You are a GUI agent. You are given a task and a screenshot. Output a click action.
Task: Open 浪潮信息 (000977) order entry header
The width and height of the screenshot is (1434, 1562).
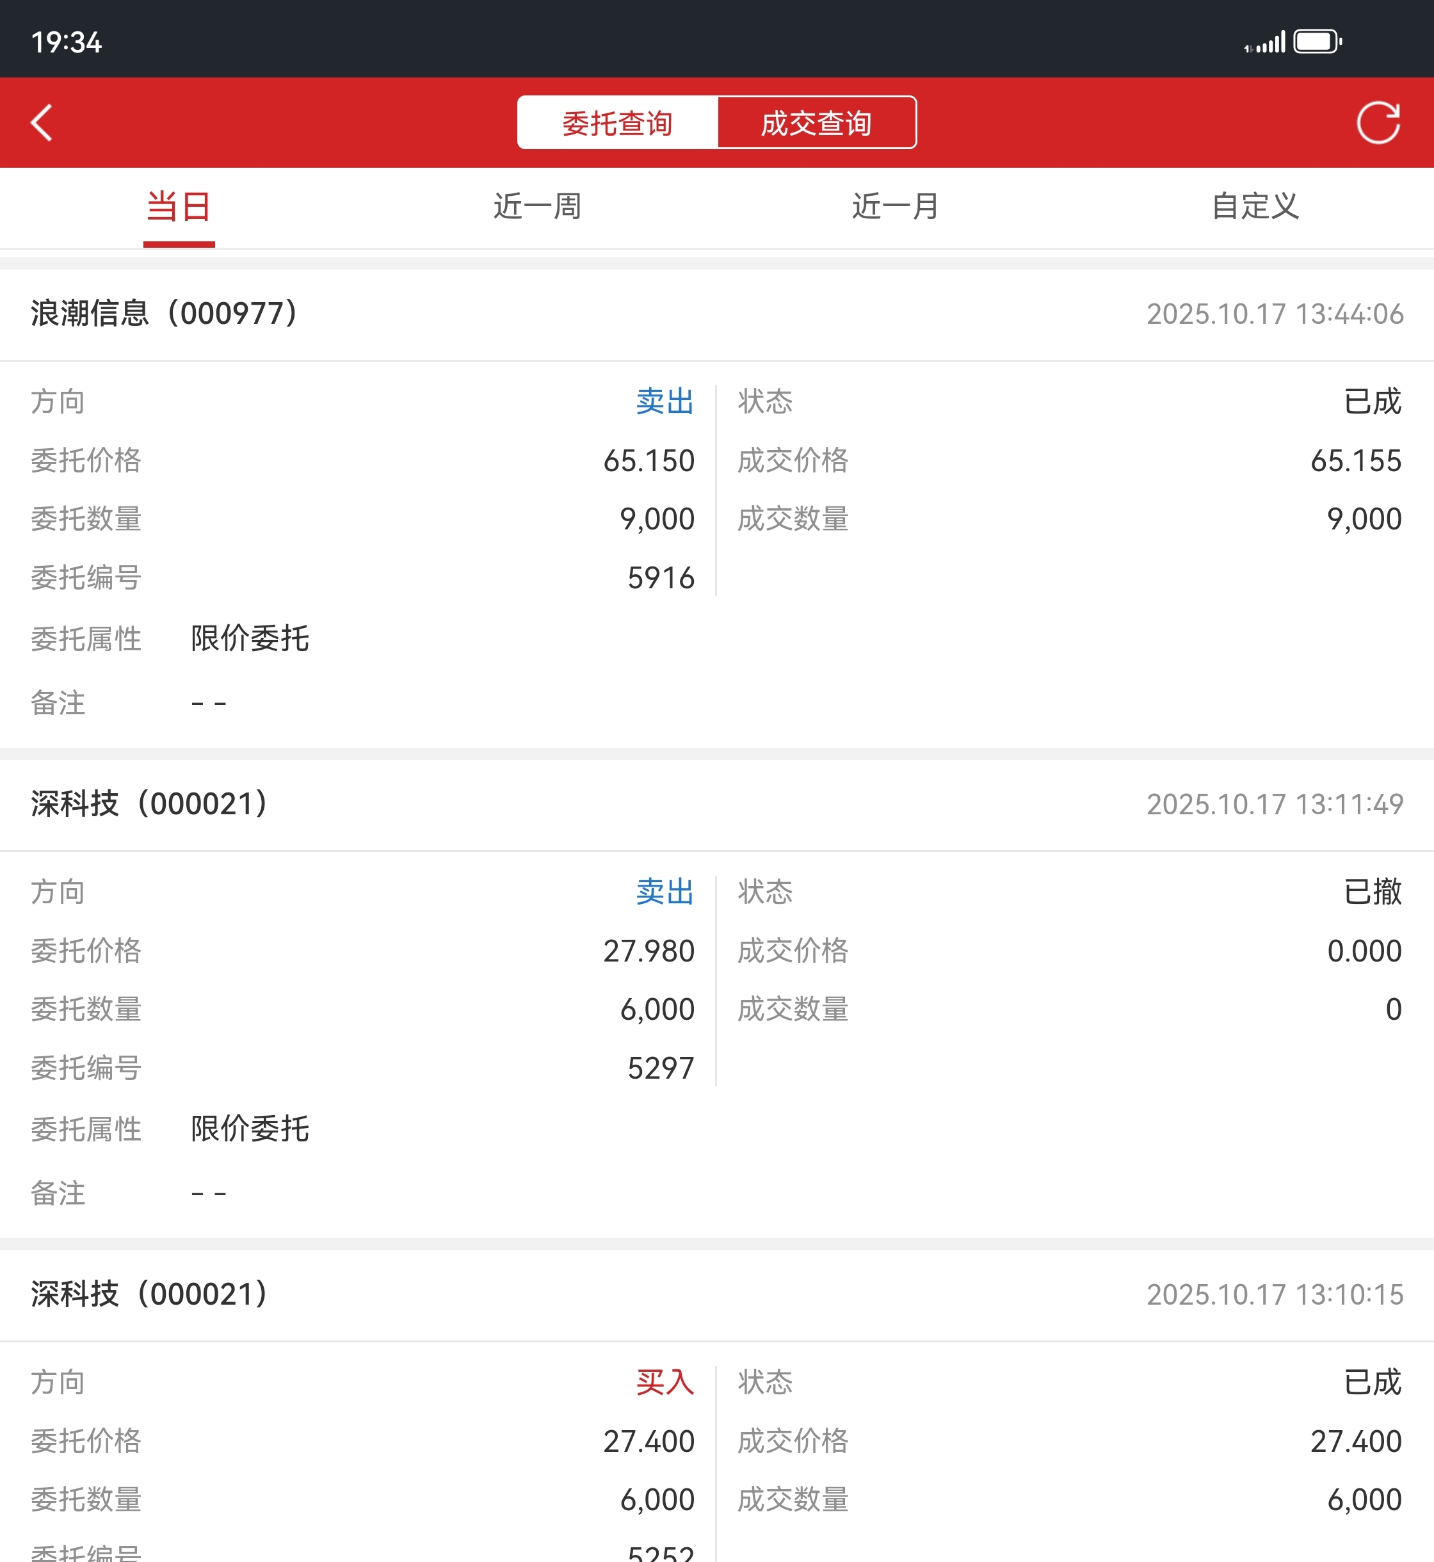point(165,314)
